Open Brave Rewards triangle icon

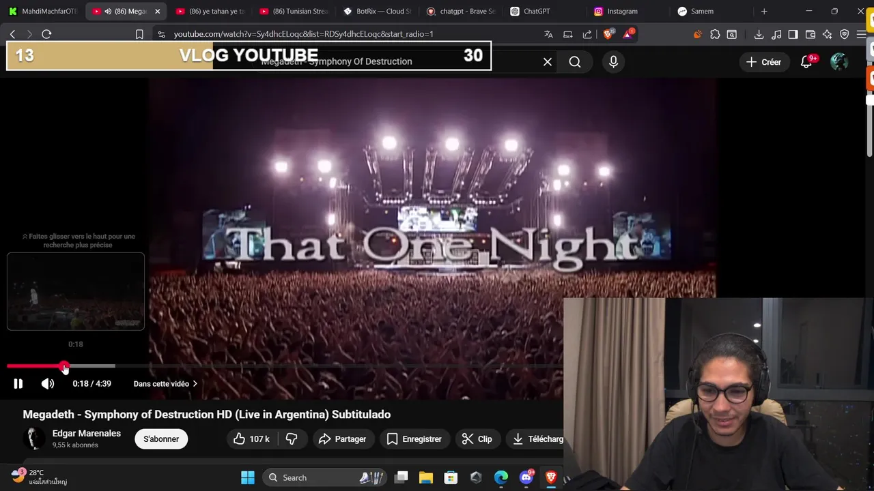(628, 34)
